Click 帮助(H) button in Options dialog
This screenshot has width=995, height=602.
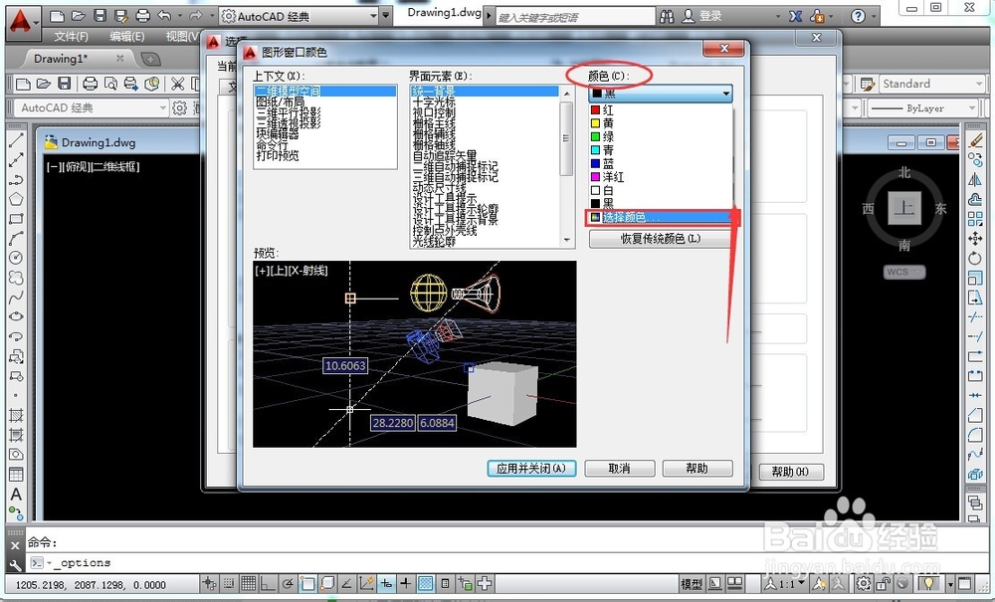(790, 472)
